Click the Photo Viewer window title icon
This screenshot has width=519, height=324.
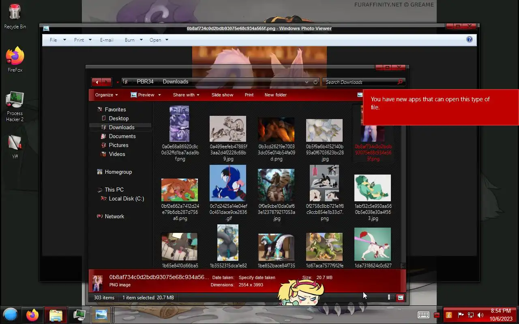(46, 28)
